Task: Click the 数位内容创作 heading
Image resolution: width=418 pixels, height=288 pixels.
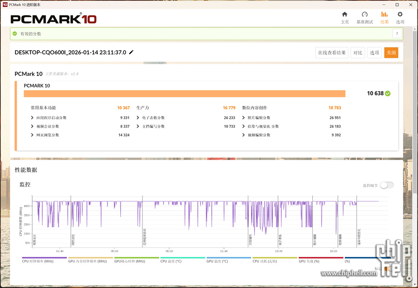Action: tap(254, 108)
